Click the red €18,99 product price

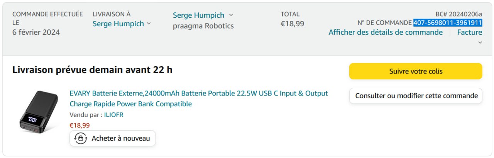click(80, 125)
